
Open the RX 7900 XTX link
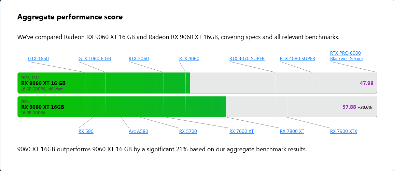click(343, 132)
